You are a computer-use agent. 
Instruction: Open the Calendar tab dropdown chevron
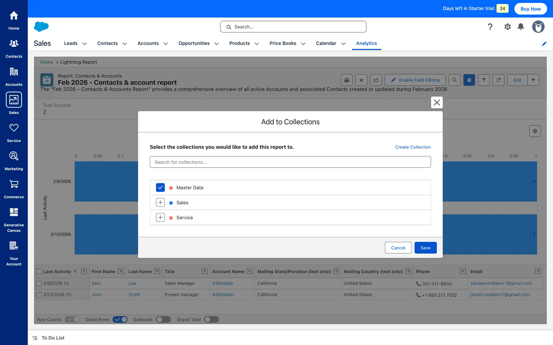343,44
